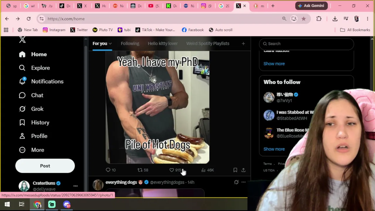Go back in the browser

(7, 19)
